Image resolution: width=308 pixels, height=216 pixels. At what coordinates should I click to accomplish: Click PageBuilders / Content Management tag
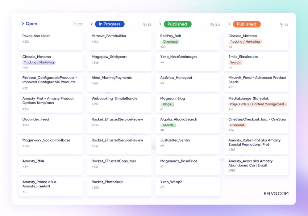(257, 104)
